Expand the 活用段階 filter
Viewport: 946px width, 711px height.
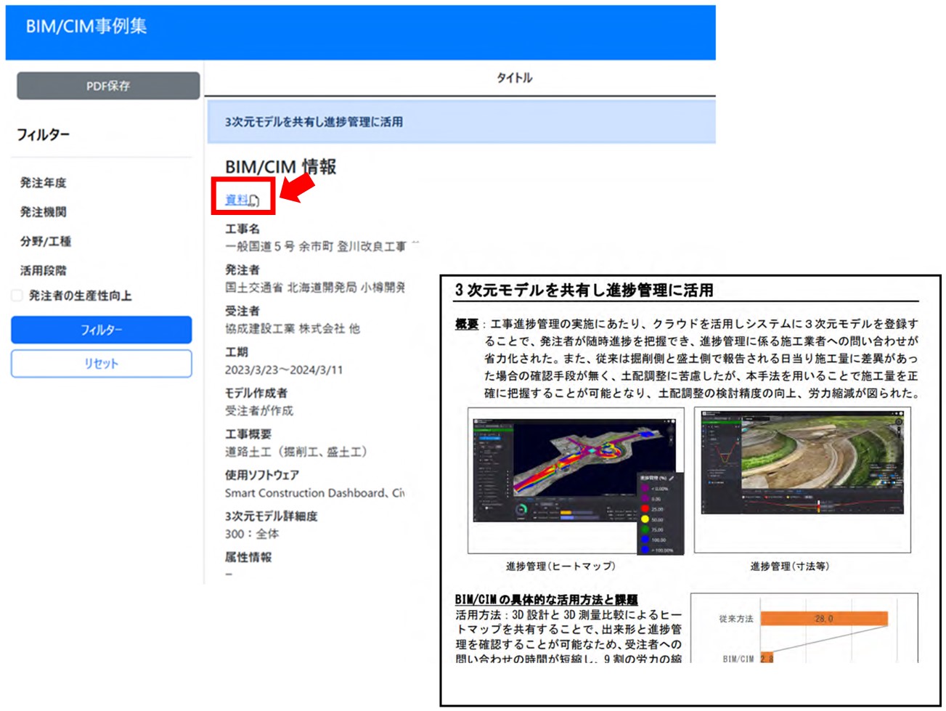coord(43,270)
